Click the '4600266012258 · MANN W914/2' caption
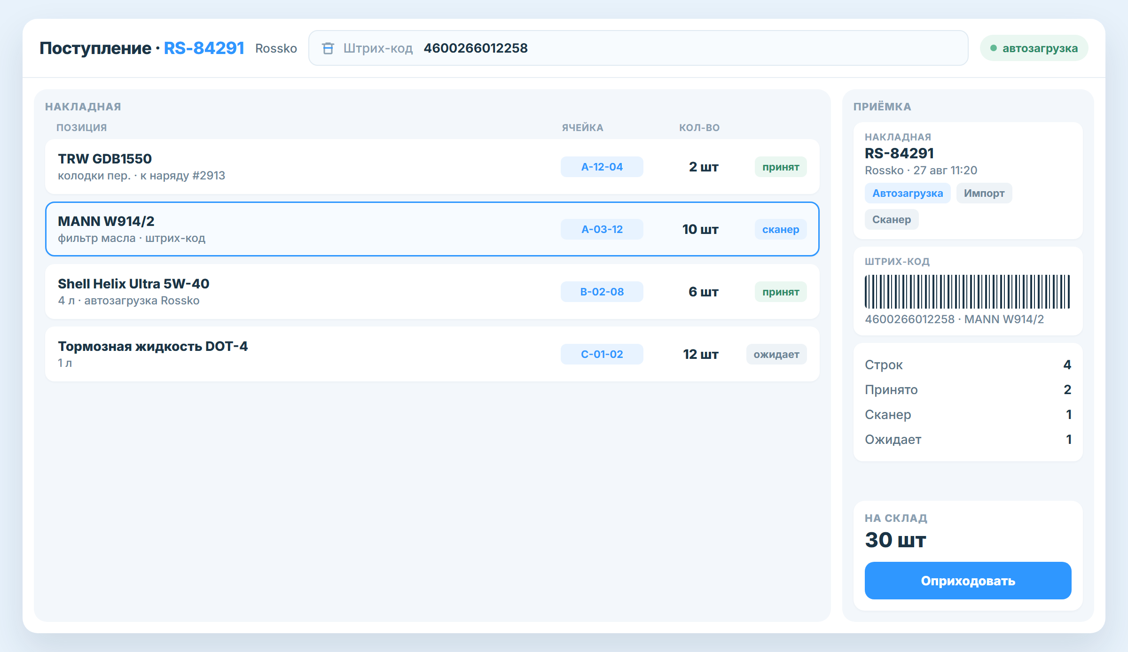1128x652 pixels. [x=954, y=319]
